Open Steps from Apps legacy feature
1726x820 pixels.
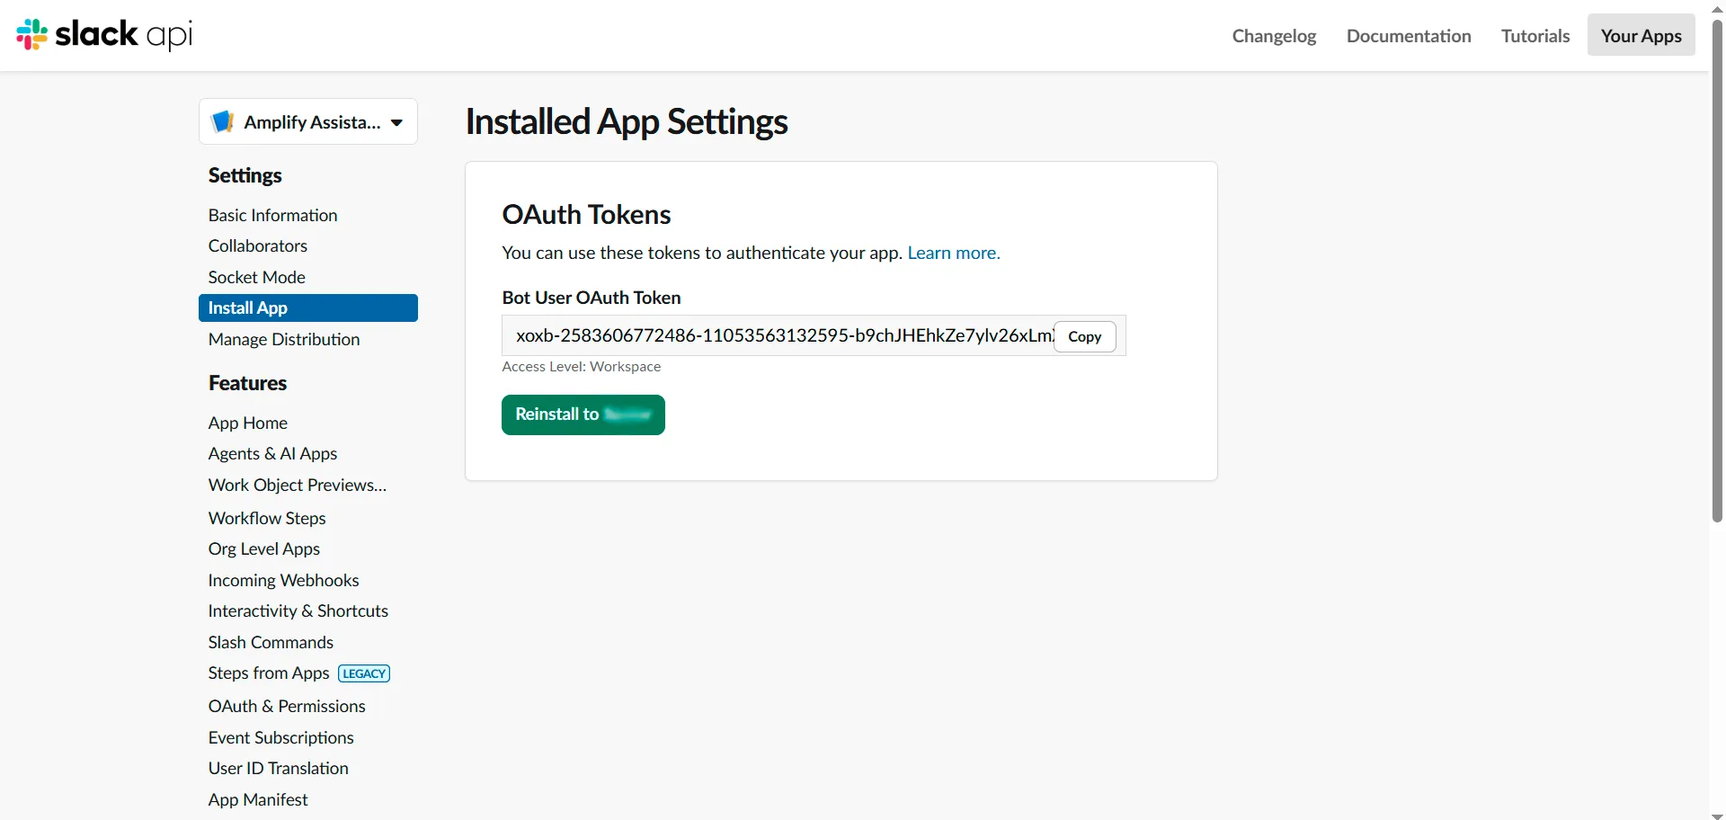[268, 673]
